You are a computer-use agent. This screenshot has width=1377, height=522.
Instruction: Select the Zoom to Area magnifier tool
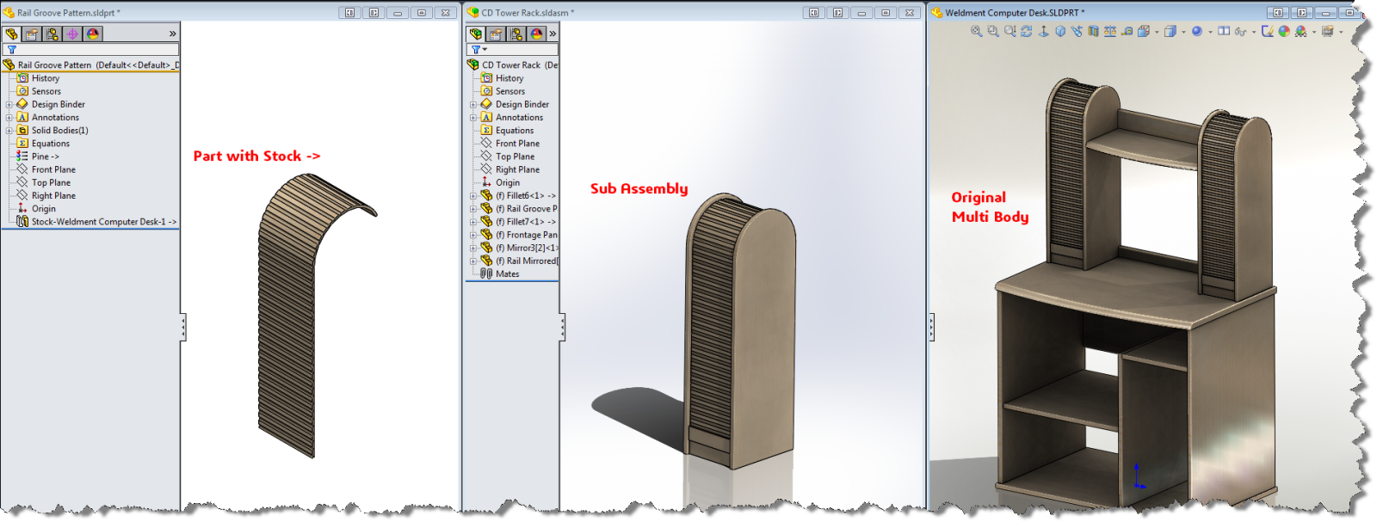click(993, 31)
